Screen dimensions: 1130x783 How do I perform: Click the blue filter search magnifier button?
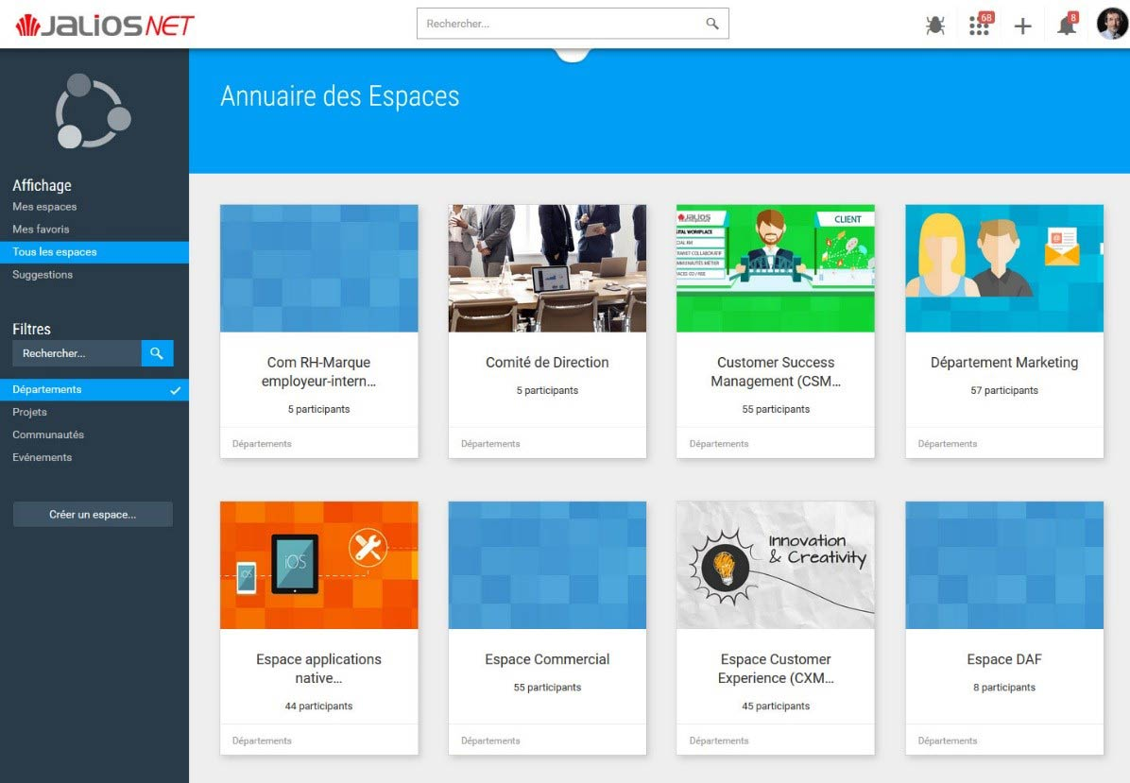(x=157, y=353)
